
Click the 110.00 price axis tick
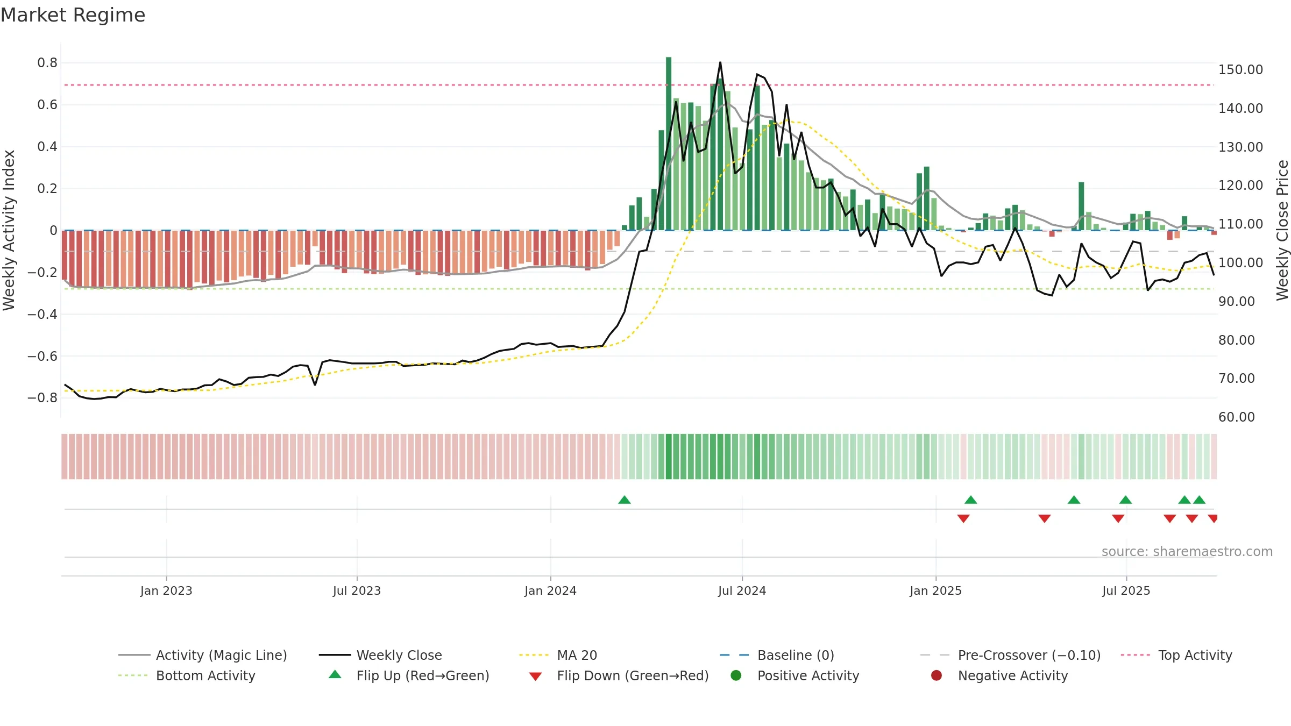pyautogui.click(x=1240, y=224)
